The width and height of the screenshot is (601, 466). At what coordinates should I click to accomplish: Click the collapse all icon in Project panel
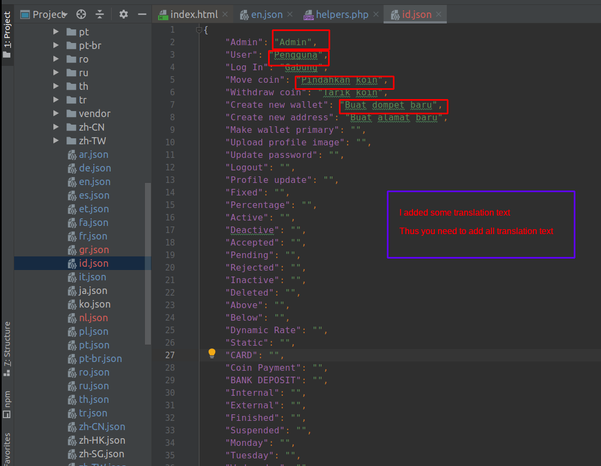coord(99,15)
